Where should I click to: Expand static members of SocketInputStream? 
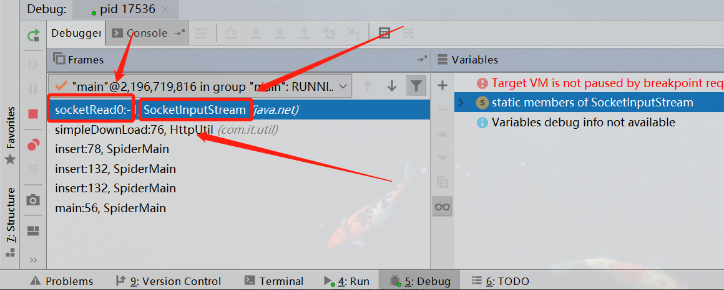[x=461, y=103]
